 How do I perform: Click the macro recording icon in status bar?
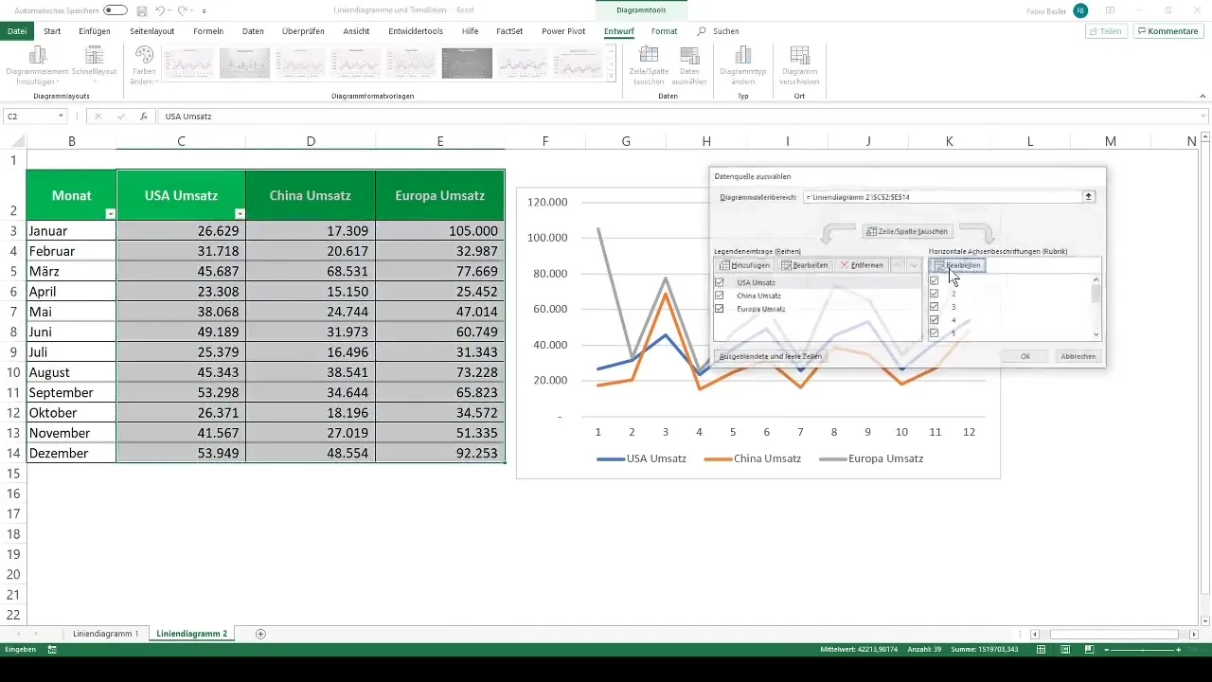point(52,650)
